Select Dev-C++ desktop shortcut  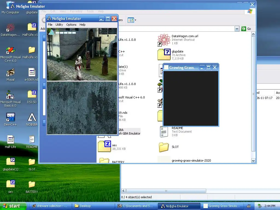[11, 119]
